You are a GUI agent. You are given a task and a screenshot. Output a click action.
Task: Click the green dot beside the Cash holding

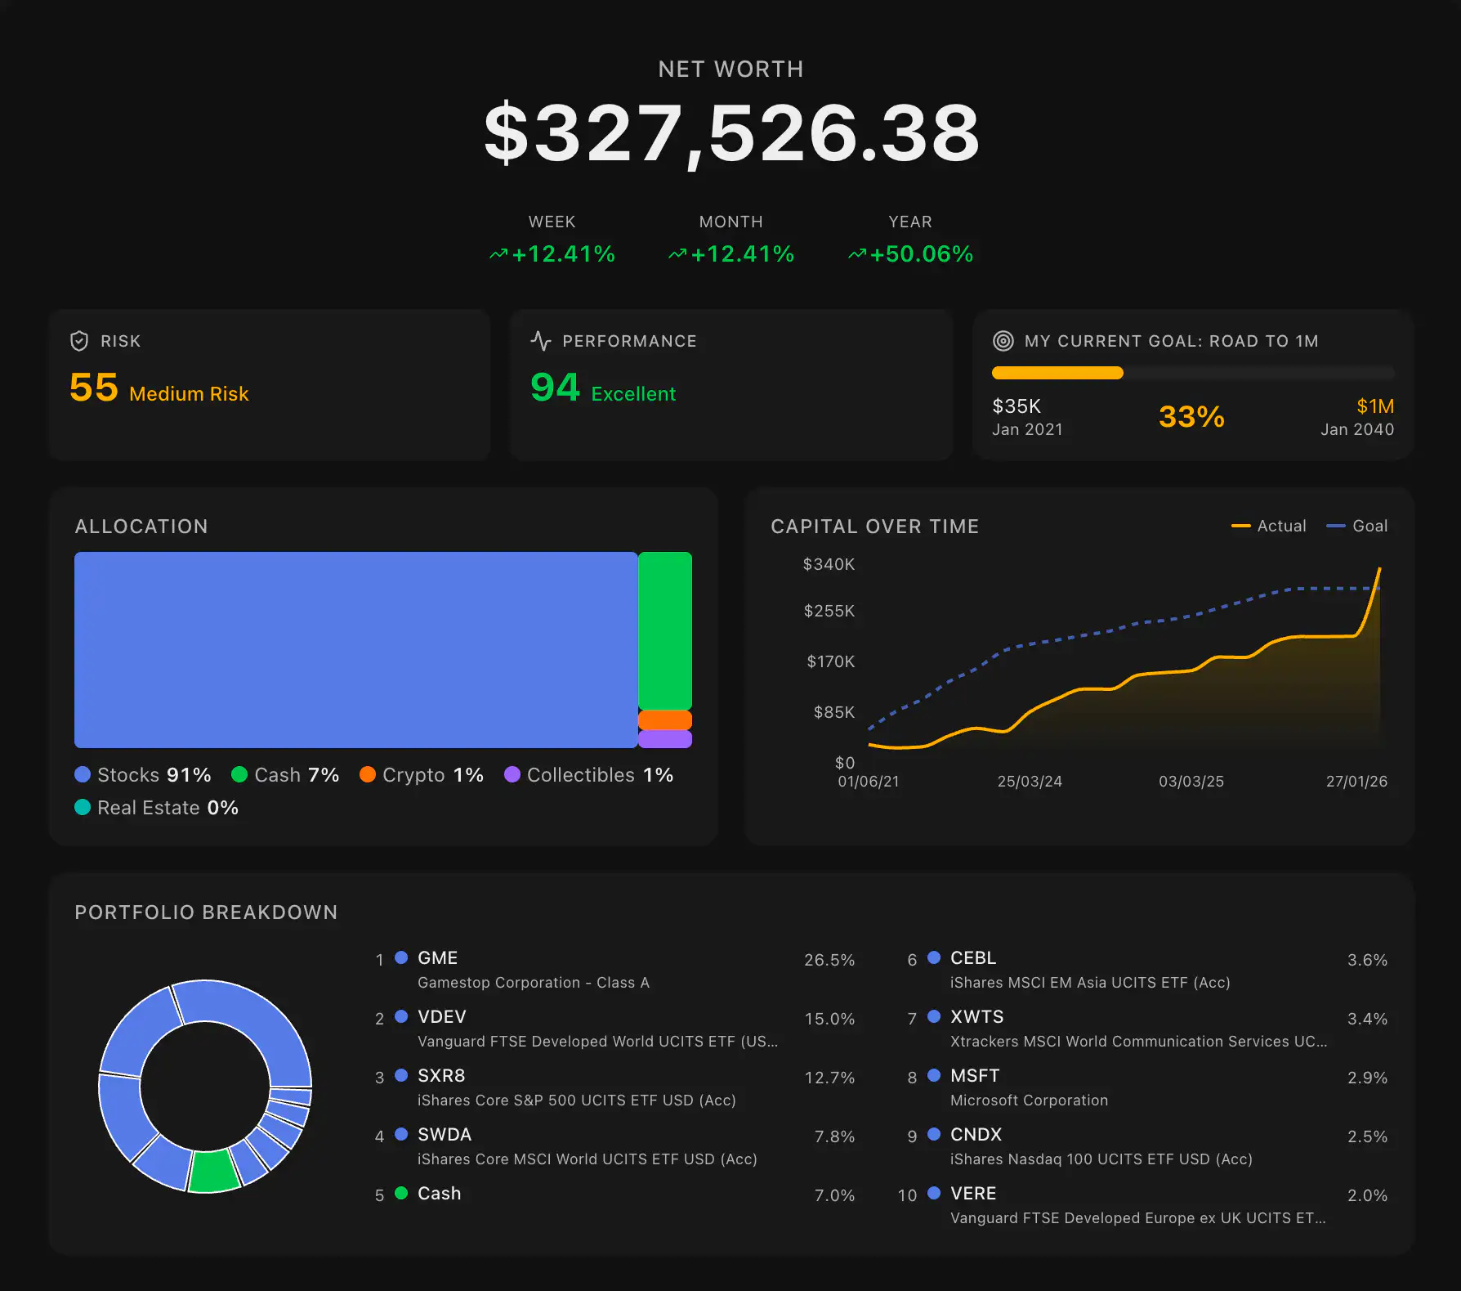[400, 1193]
